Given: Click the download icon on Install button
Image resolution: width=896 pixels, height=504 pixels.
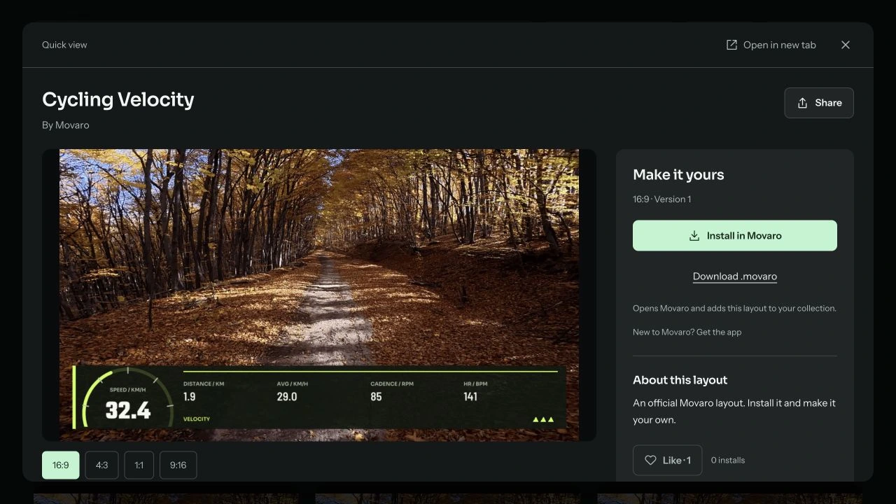Looking at the screenshot, I should (x=694, y=236).
